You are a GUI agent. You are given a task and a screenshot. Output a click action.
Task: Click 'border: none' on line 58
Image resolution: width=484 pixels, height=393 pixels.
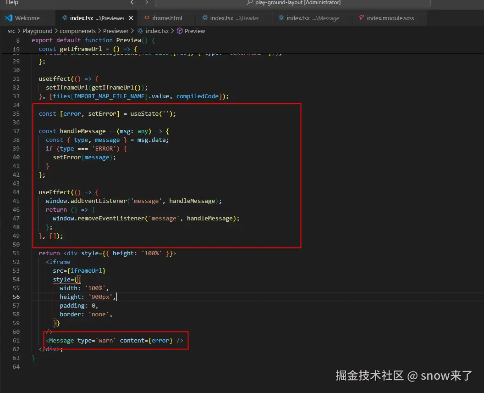tap(85, 314)
